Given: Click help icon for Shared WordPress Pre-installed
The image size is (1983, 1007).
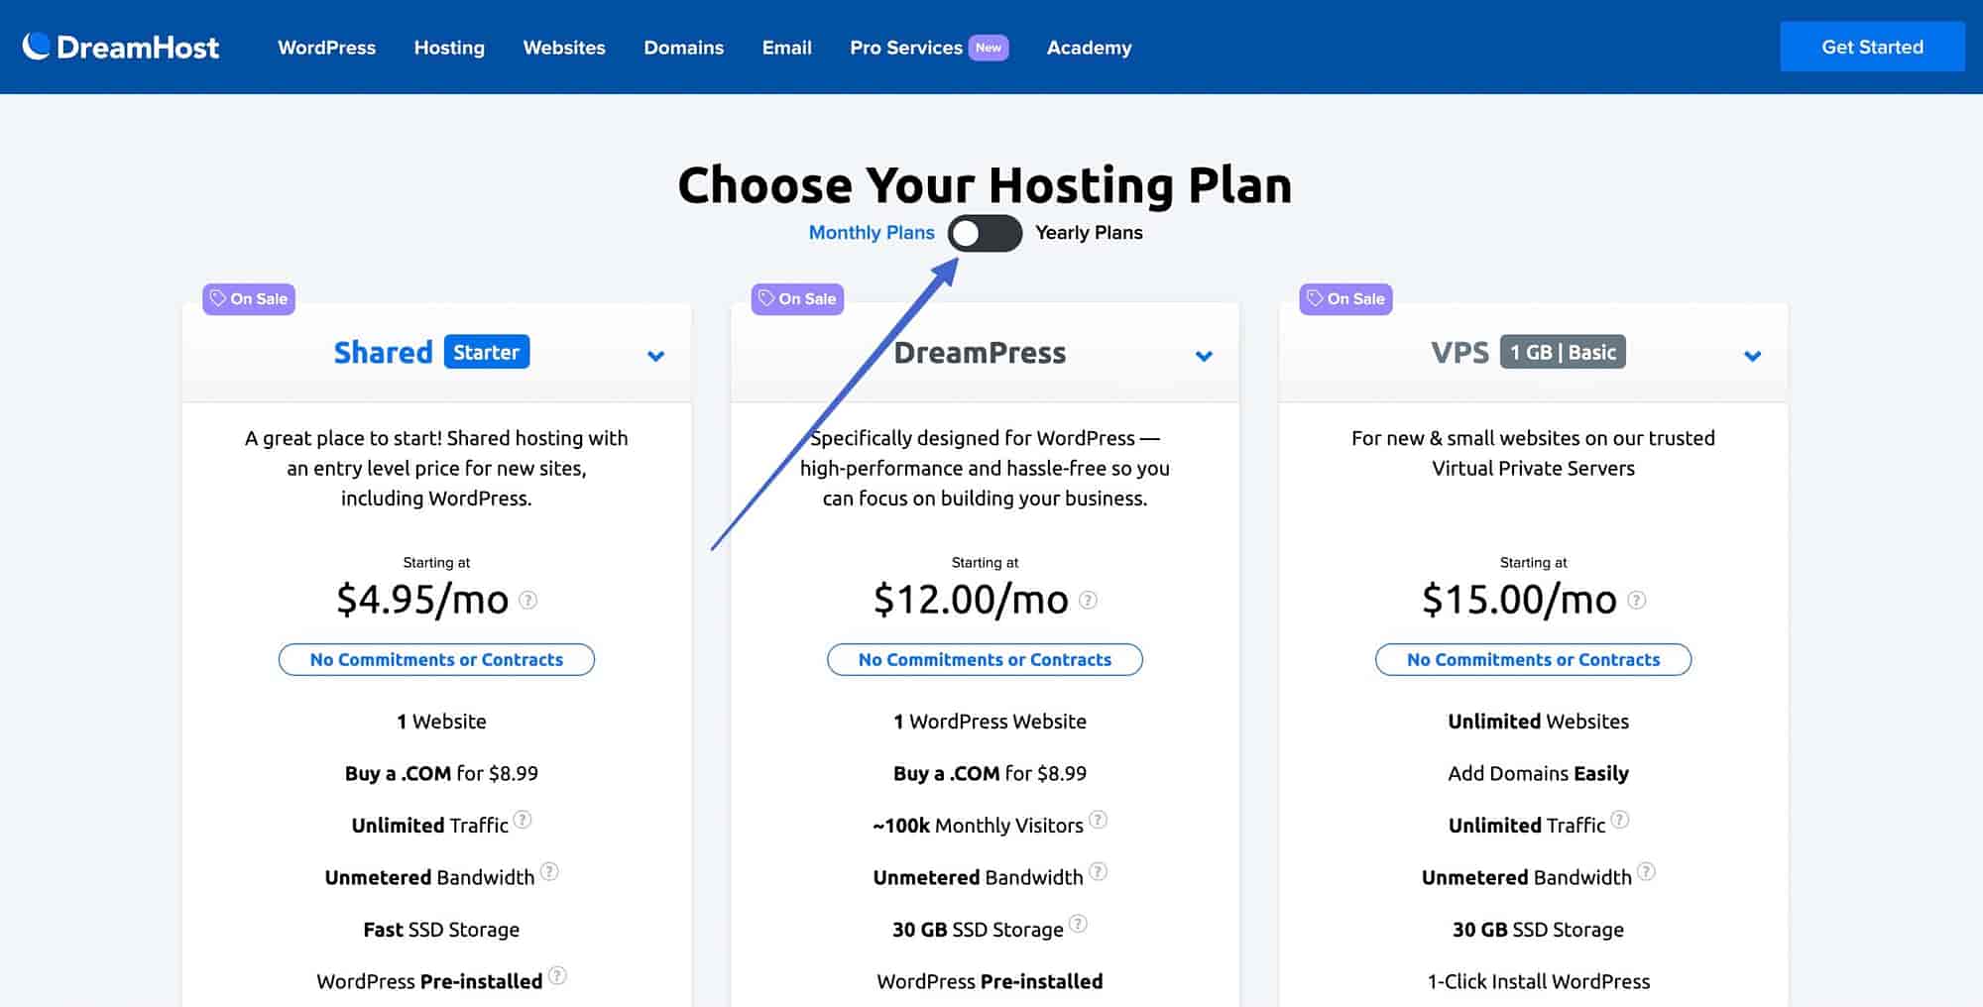Looking at the screenshot, I should 557,975.
